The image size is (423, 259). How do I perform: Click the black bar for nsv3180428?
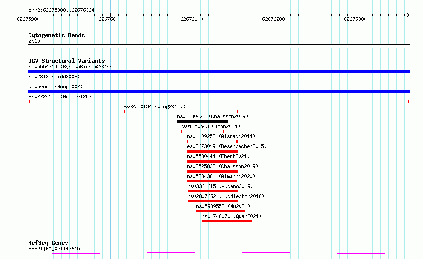coord(202,121)
